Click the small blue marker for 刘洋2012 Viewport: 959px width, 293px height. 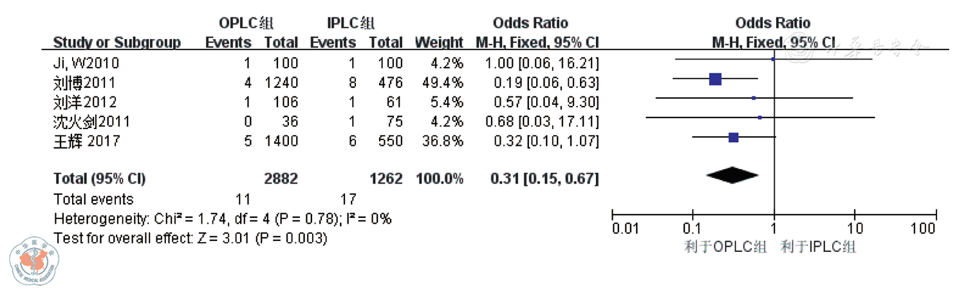click(x=754, y=98)
